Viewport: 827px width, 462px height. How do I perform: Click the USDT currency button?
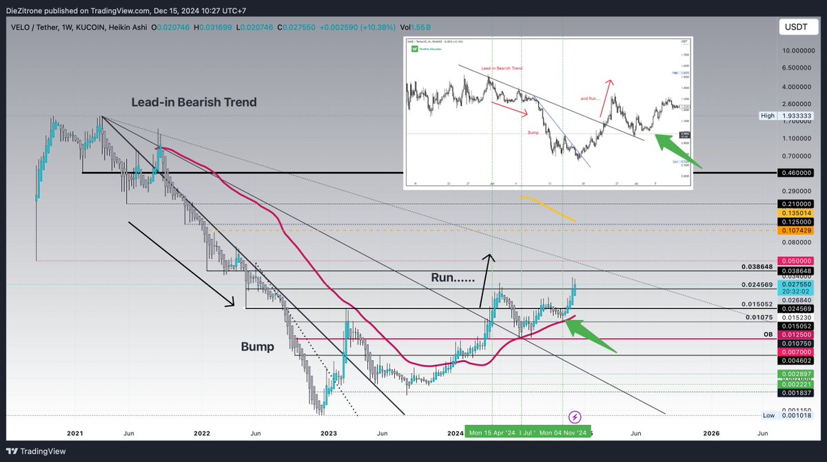pos(799,28)
